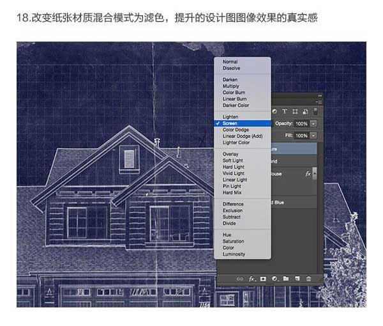Open the Layers panel options menu

[x=320, y=102]
